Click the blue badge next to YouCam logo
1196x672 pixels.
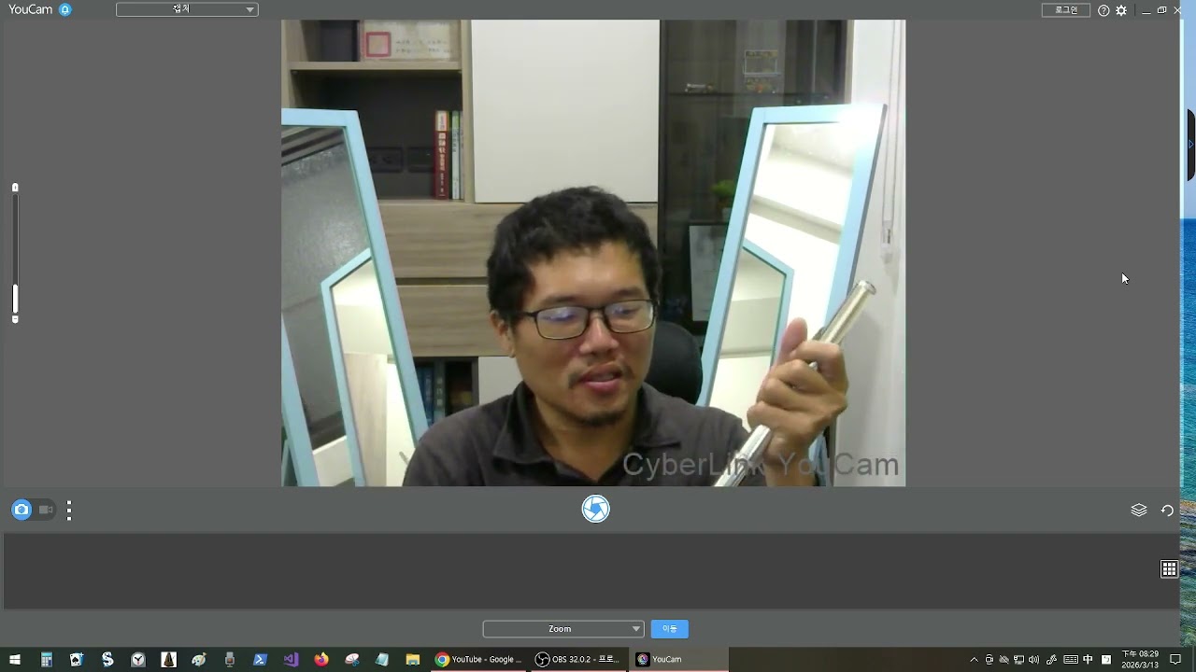(64, 10)
